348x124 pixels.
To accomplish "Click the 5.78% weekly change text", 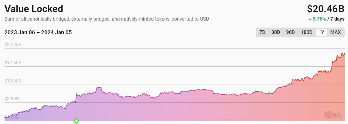I will click(x=319, y=19).
